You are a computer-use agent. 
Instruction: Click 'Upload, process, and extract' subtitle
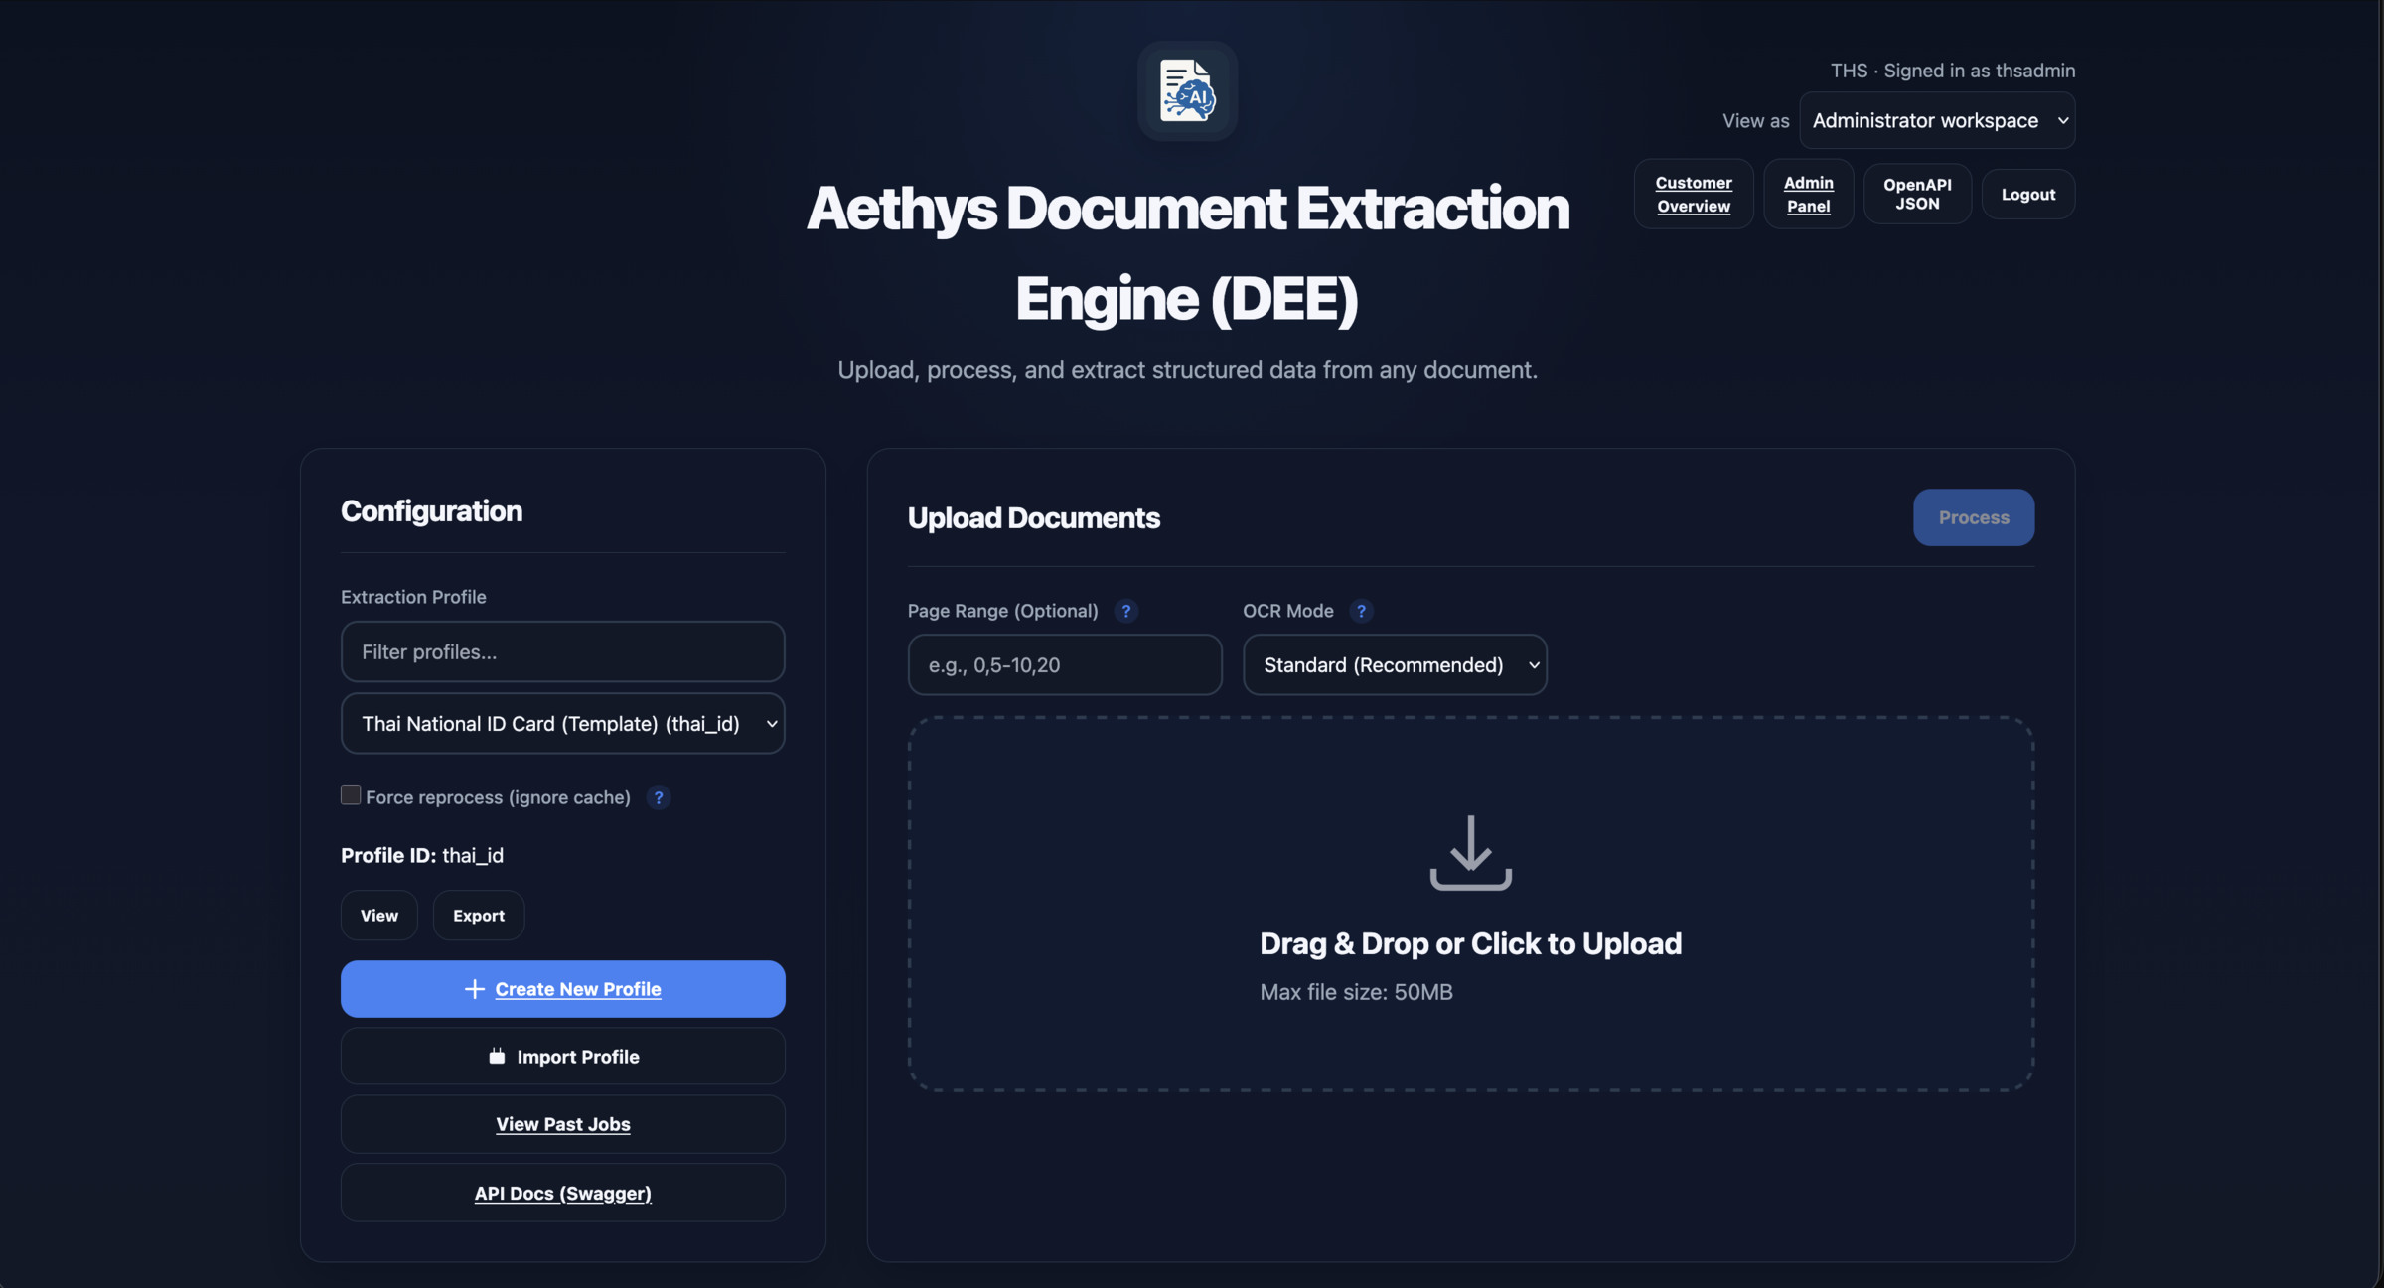(x=1187, y=370)
